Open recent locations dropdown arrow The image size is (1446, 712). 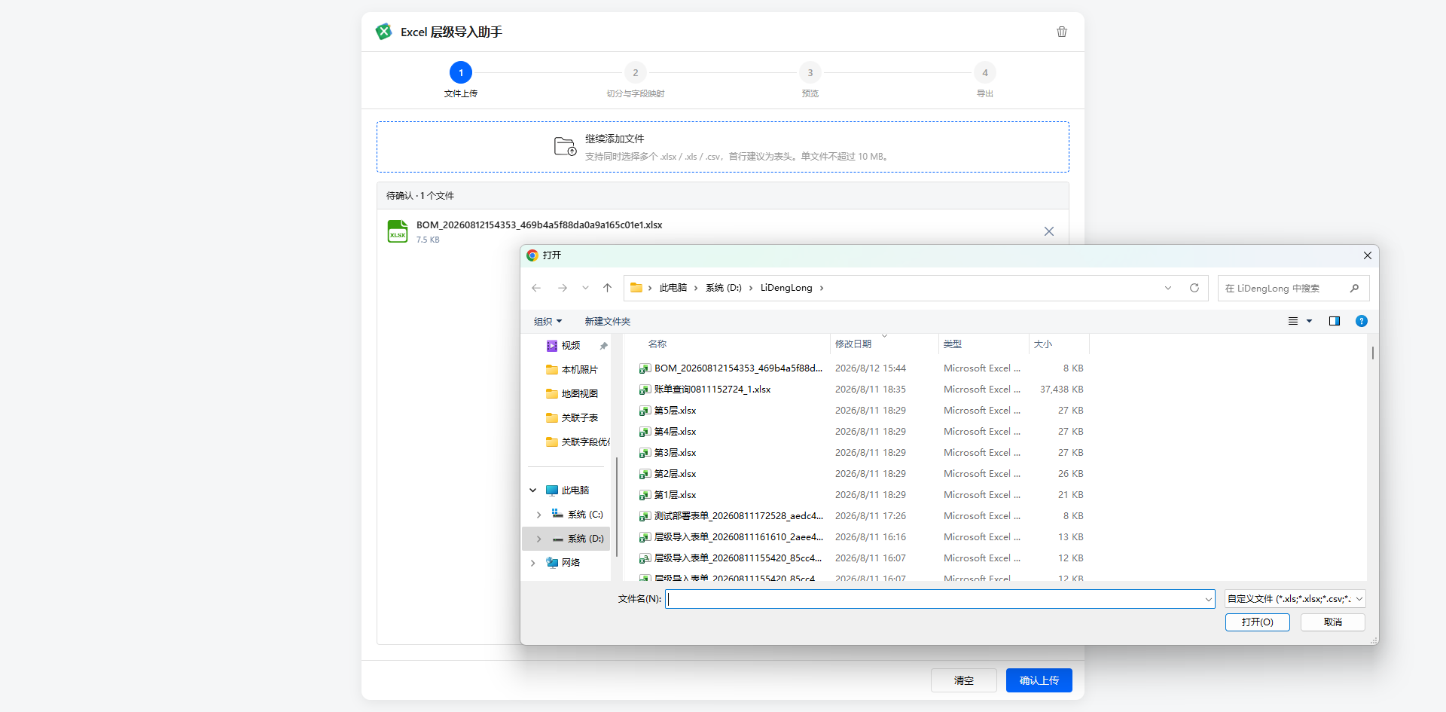pos(585,288)
